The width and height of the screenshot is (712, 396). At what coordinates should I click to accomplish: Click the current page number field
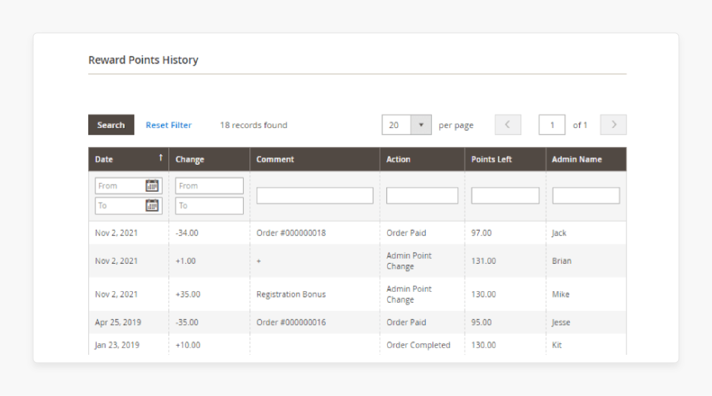pos(552,125)
